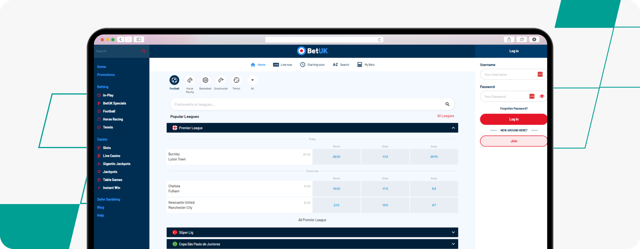Open the Starting soon tab
This screenshot has height=249, width=640.
[312, 65]
